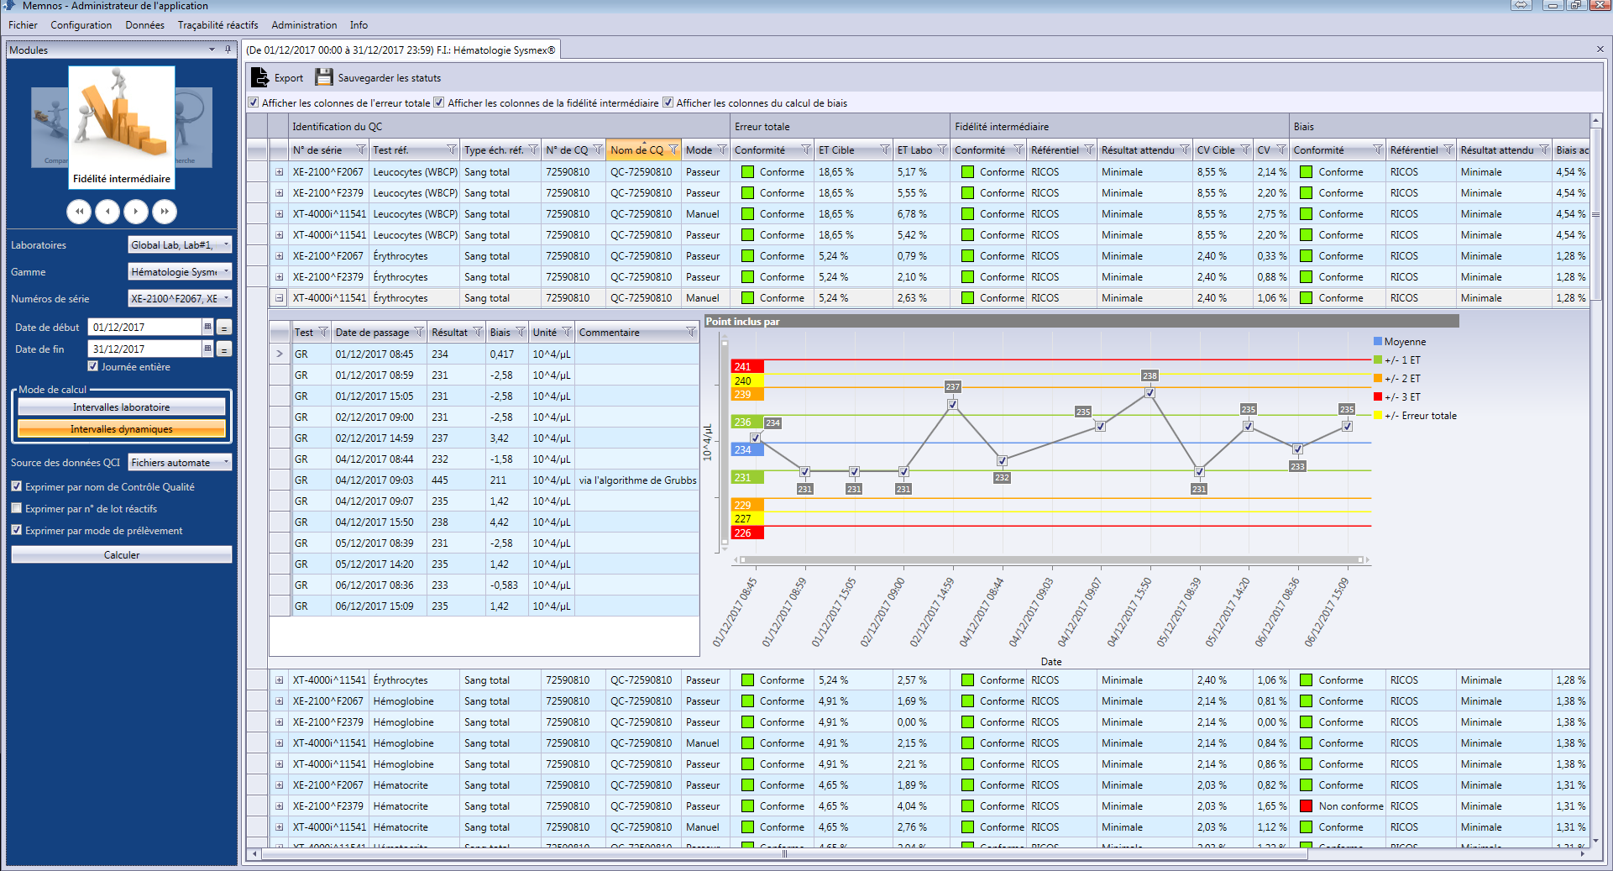Go to next module arrow
Image resolution: width=1613 pixels, height=871 pixels.
point(136,212)
